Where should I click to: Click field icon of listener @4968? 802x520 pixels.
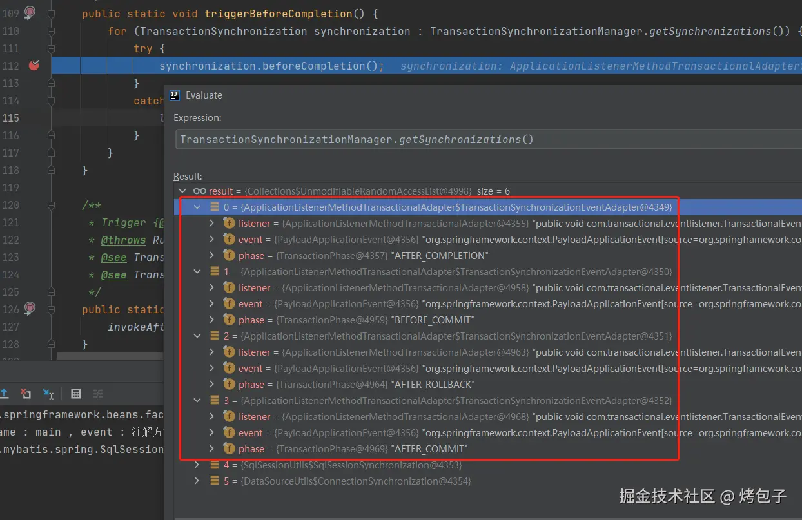(229, 416)
